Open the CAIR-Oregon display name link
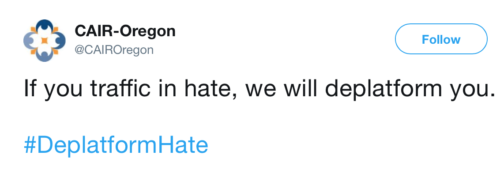The width and height of the screenshot is (504, 174). coord(125,31)
